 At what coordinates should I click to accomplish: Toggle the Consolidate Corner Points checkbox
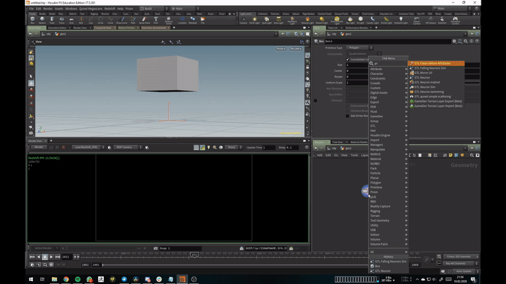(347, 59)
